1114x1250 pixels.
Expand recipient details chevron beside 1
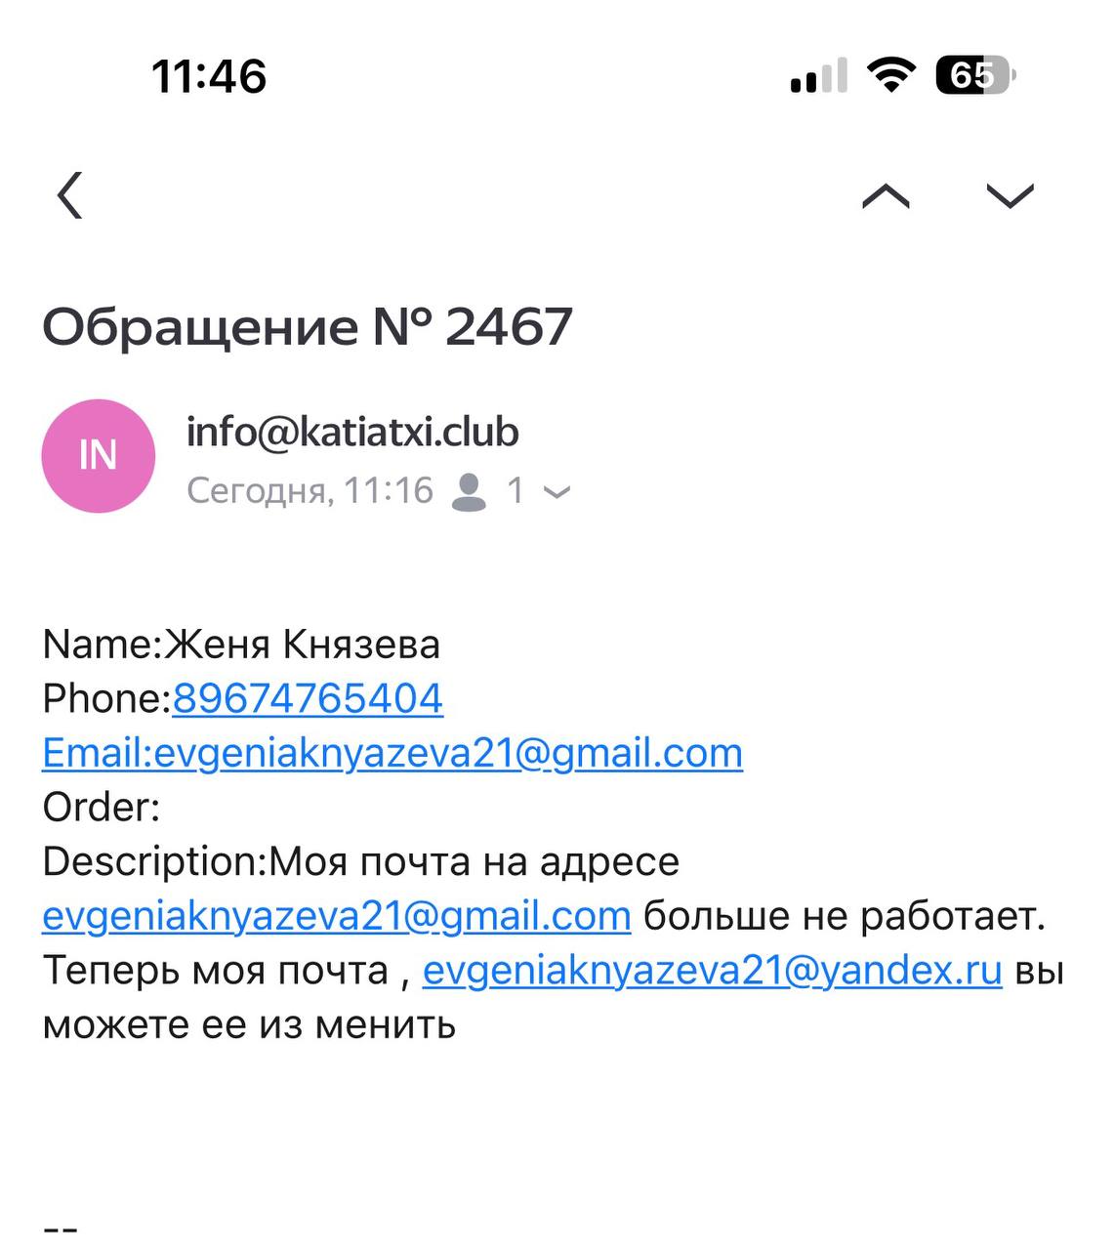[x=557, y=492]
